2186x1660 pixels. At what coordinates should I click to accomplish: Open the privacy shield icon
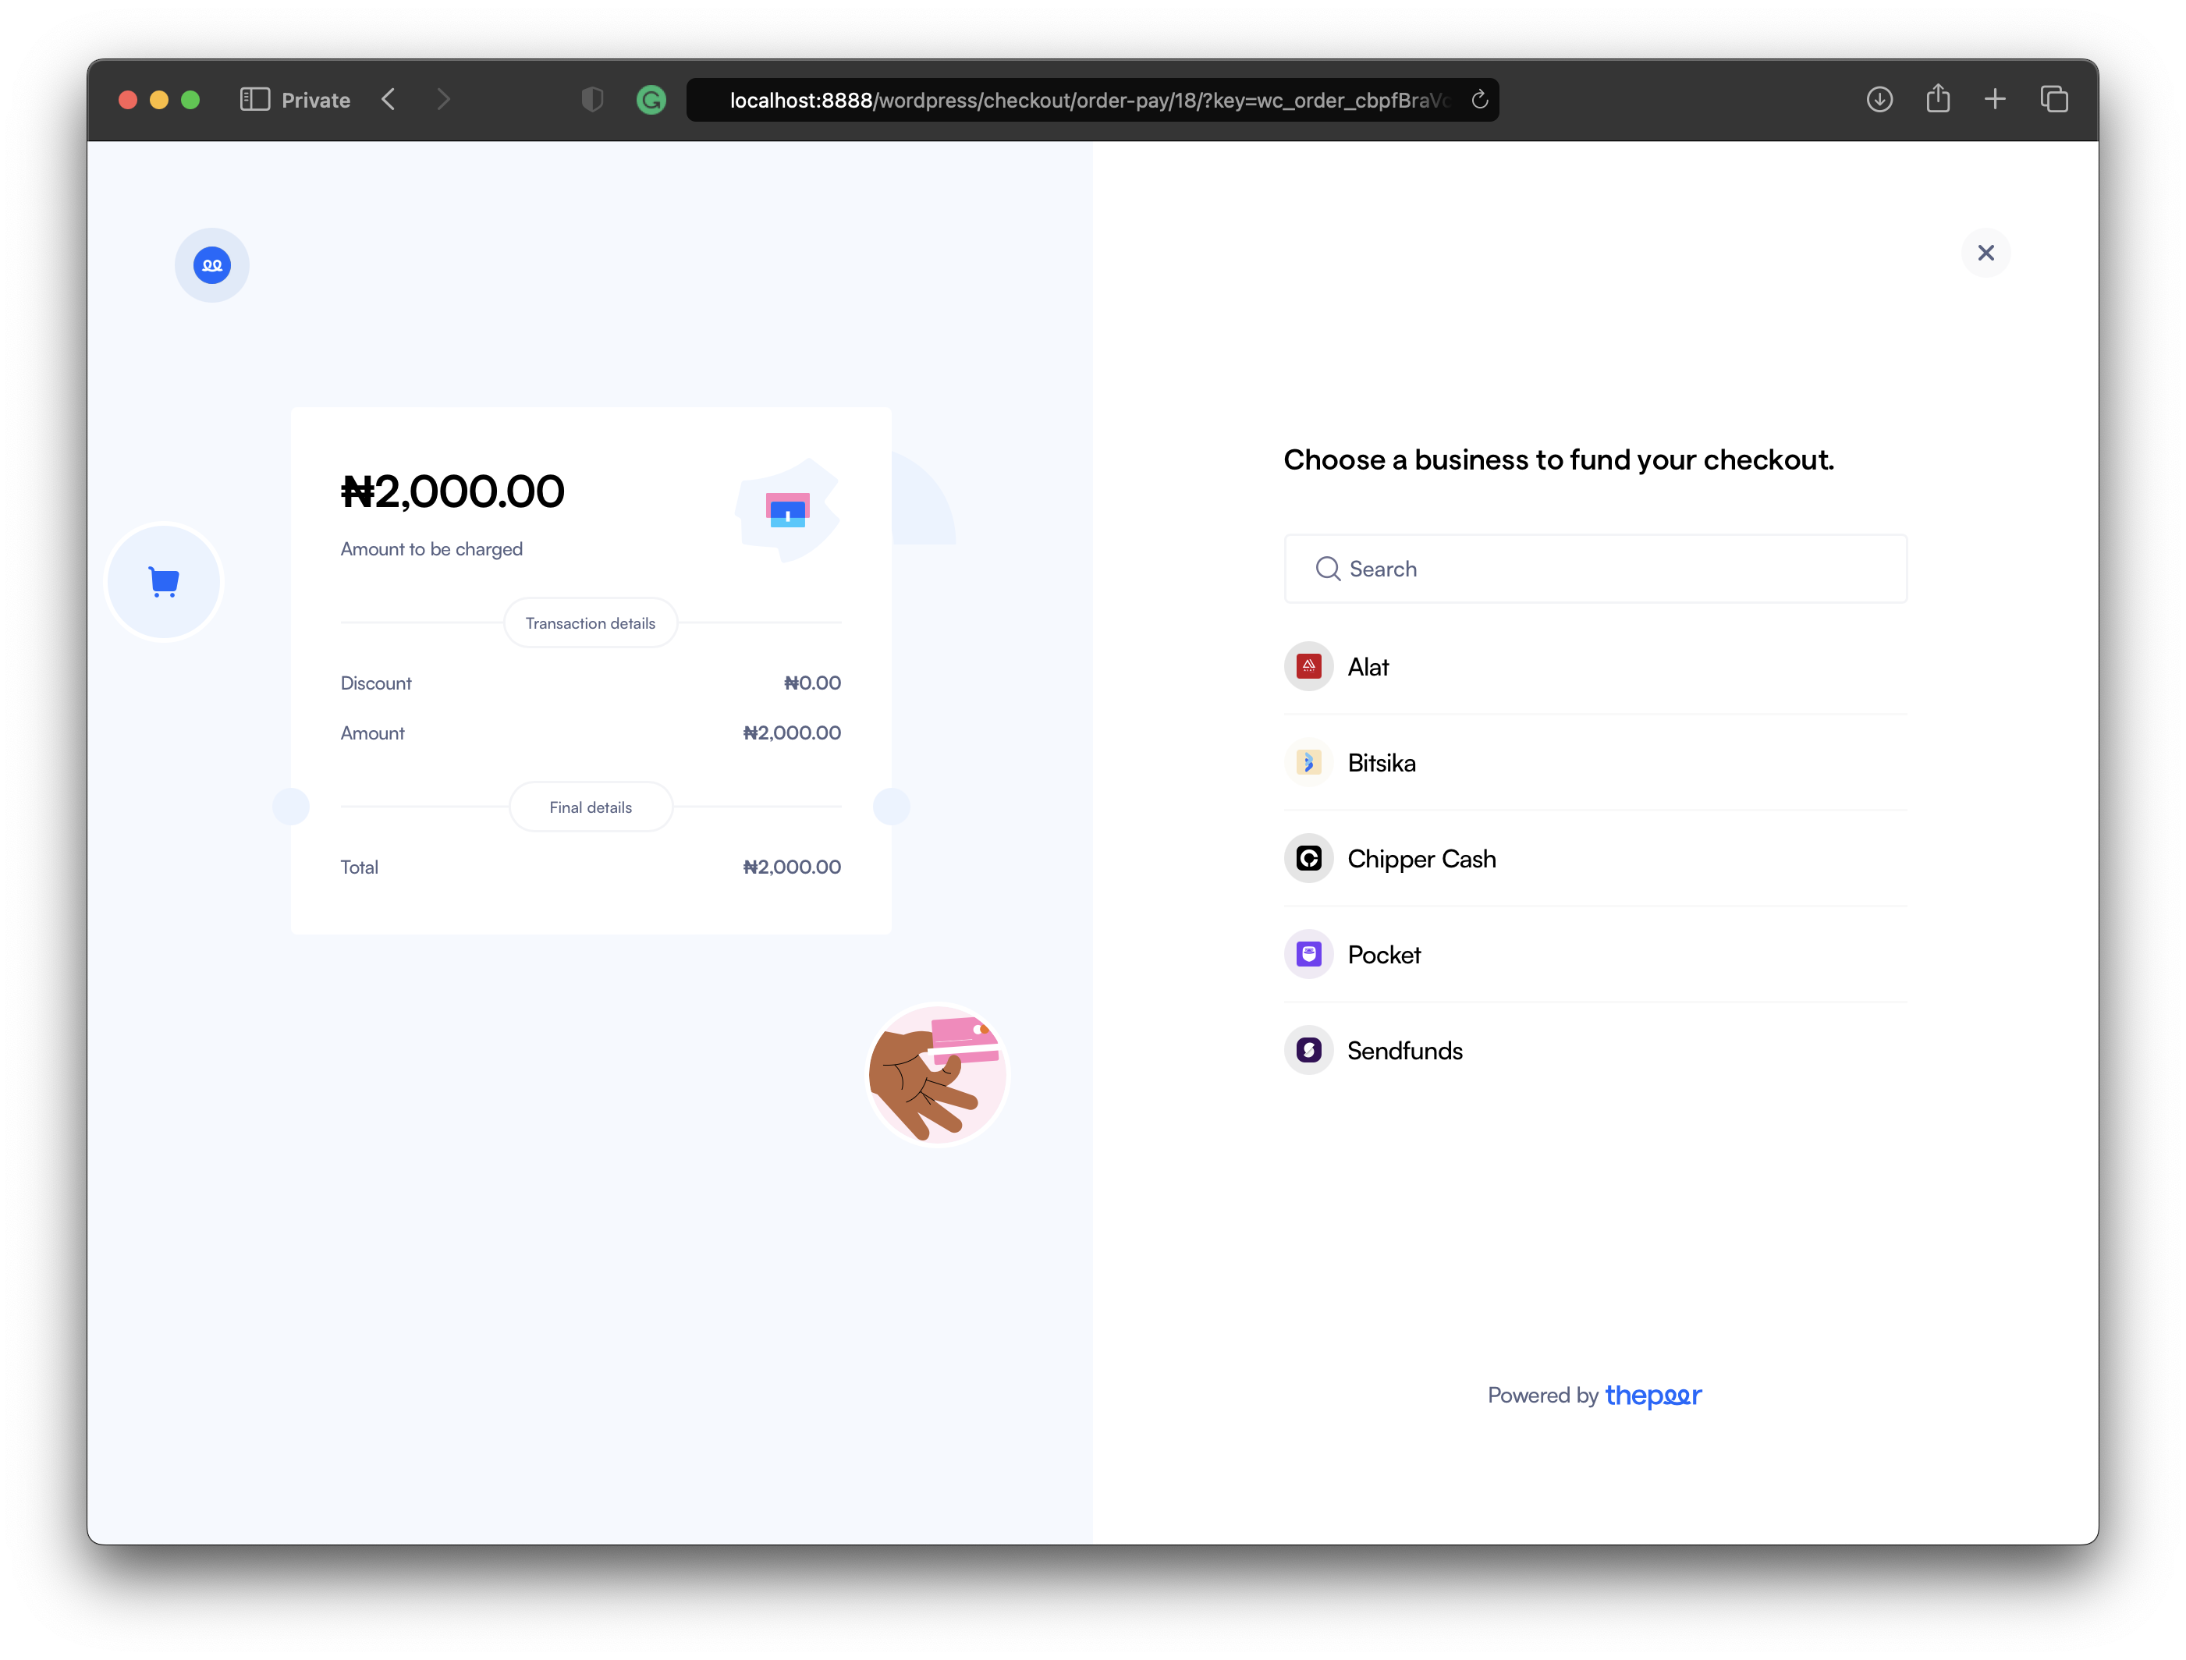coord(592,100)
